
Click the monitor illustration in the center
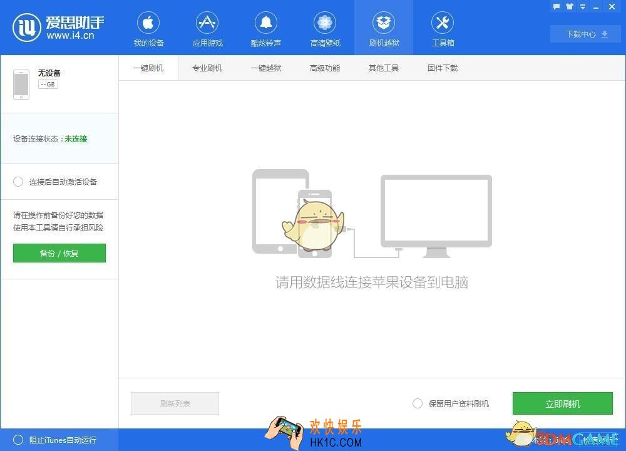point(436,215)
